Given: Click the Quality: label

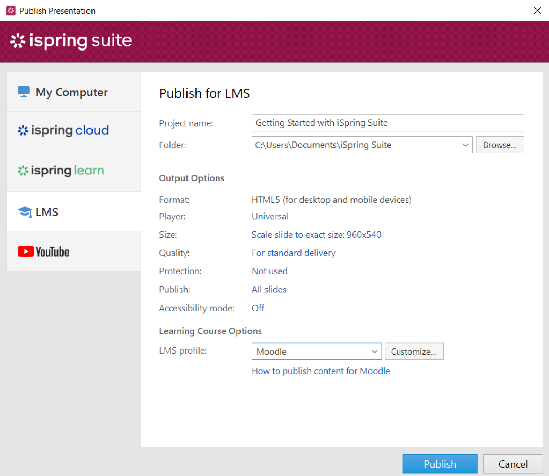Looking at the screenshot, I should [174, 253].
